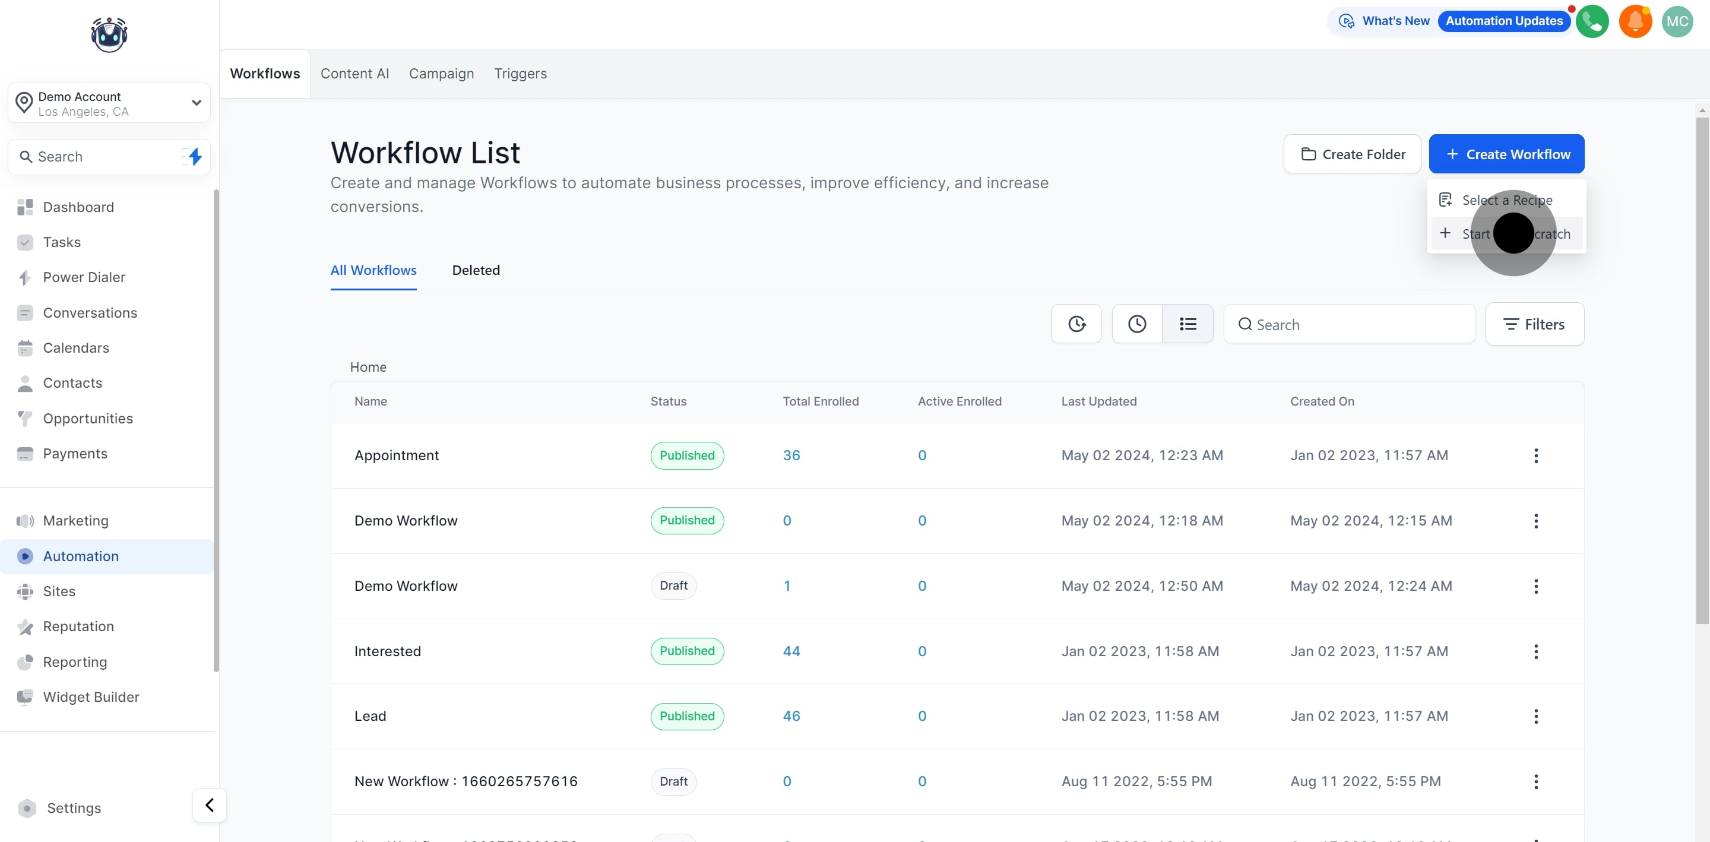Choose Select a Recipe menu option
The image size is (1710, 842).
click(x=1506, y=200)
